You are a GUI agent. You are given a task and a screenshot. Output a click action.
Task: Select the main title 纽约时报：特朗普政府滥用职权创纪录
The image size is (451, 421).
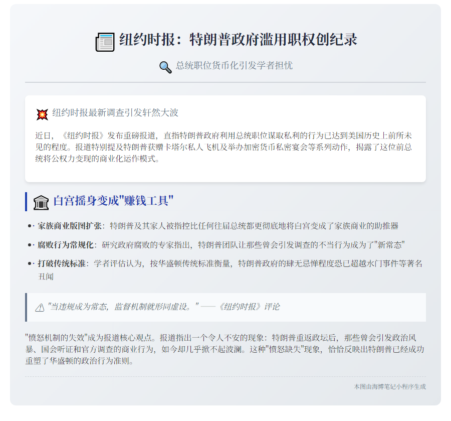pyautogui.click(x=238, y=40)
